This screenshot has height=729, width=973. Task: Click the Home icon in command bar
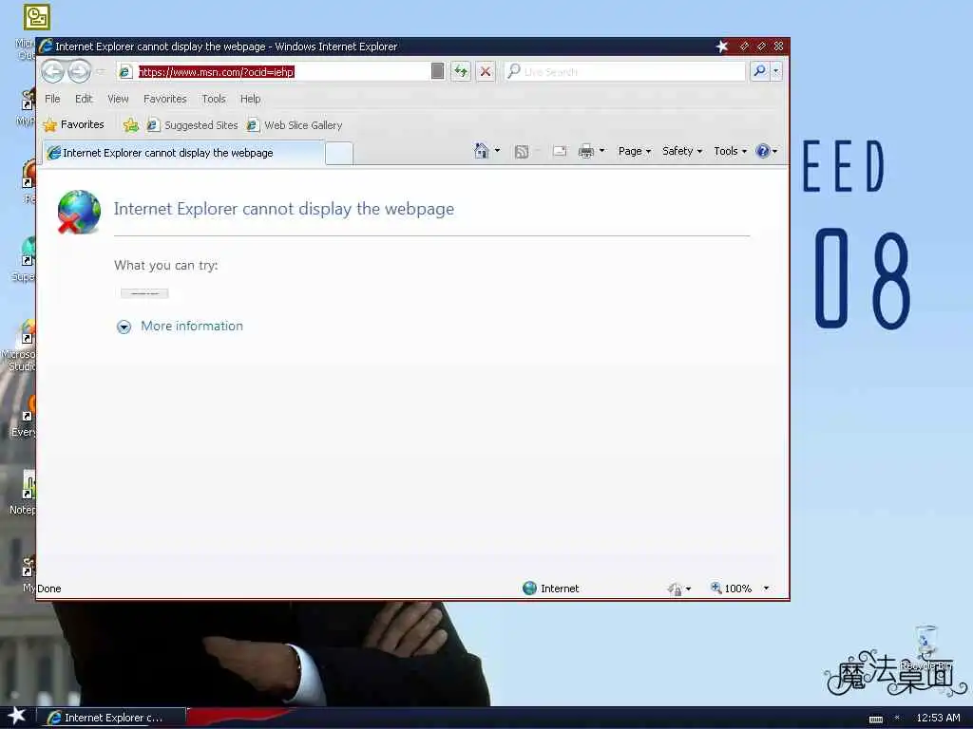coord(482,151)
